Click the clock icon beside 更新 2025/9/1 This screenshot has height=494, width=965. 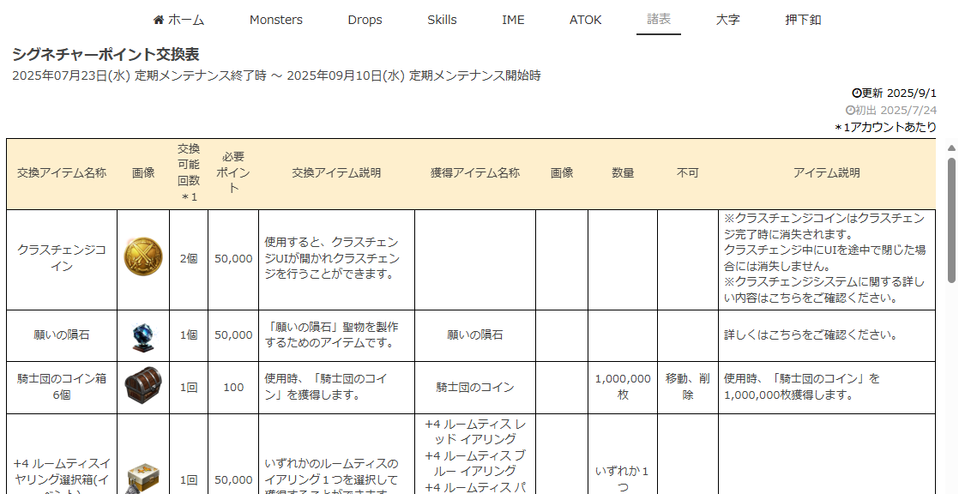[x=856, y=93]
